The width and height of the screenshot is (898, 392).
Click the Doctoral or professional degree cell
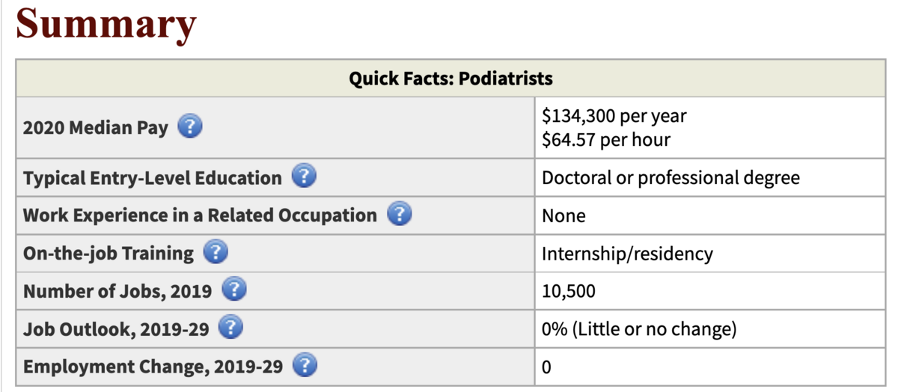click(671, 178)
